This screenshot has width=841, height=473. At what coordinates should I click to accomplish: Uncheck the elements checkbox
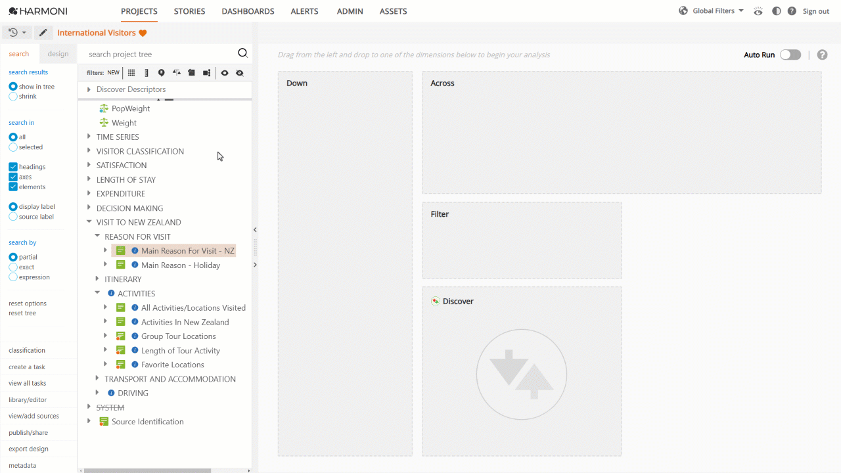click(13, 187)
